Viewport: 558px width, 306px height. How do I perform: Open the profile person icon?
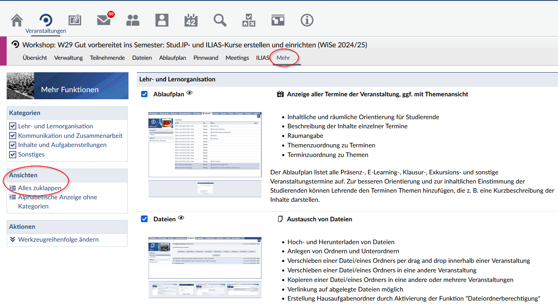[162, 20]
